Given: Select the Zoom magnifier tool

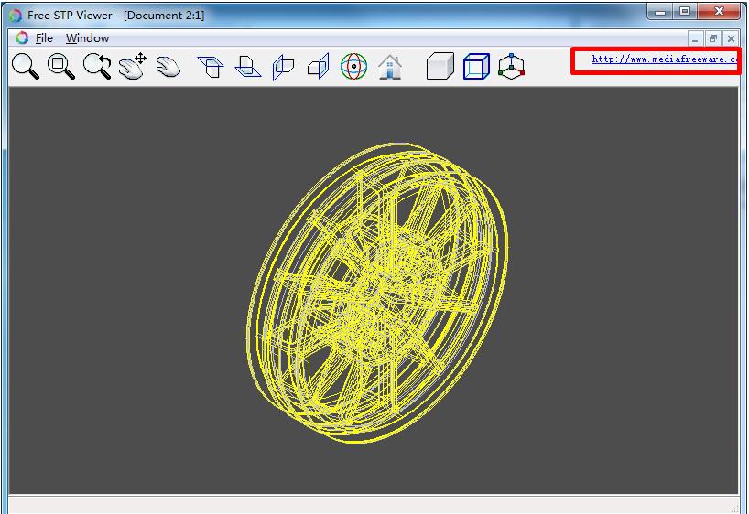Looking at the screenshot, I should click(26, 66).
